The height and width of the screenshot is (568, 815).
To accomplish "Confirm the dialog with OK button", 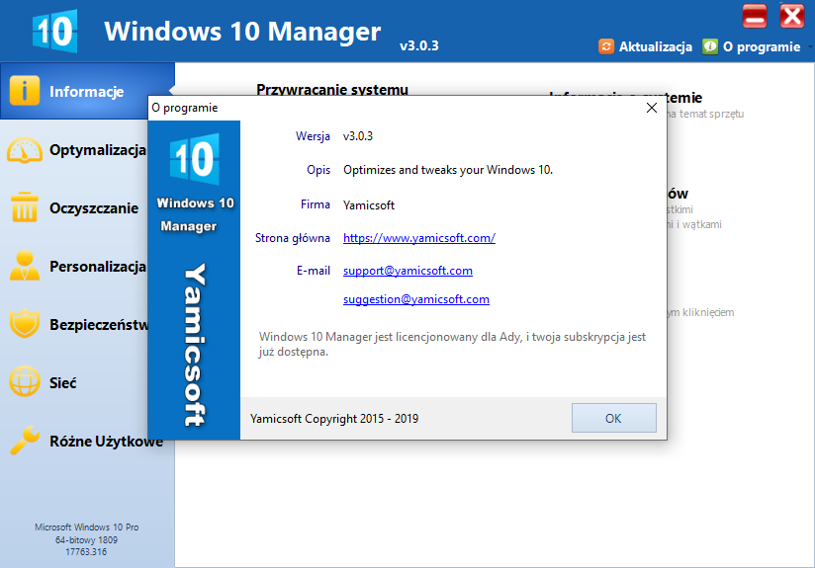I will [614, 418].
